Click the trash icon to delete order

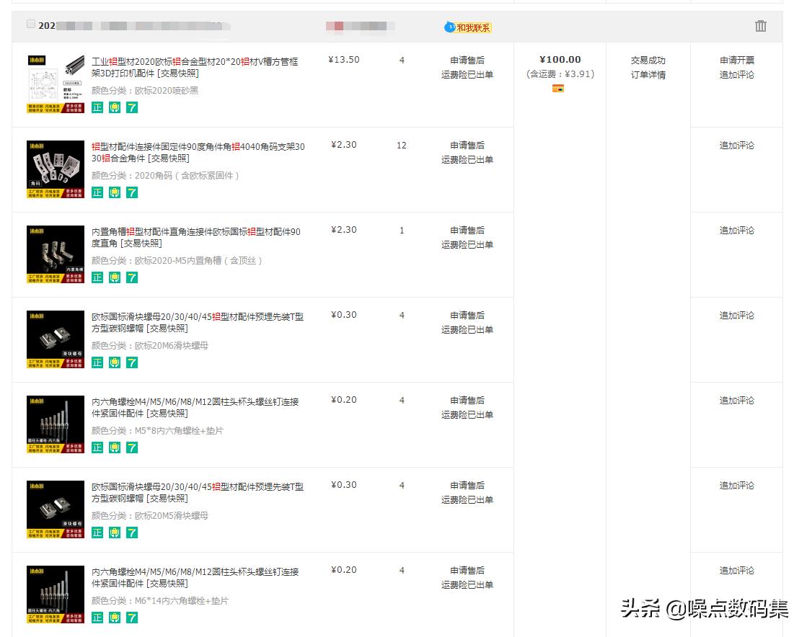coord(761,25)
